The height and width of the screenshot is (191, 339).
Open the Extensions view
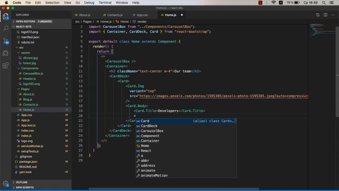(6, 65)
